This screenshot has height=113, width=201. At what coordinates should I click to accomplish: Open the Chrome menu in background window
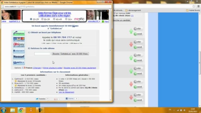pos(198,6)
